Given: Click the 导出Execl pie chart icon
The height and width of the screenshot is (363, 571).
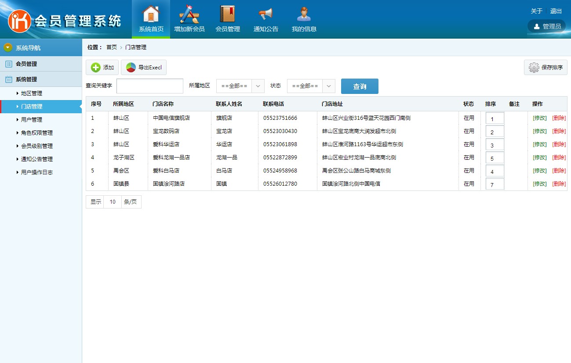Looking at the screenshot, I should pos(131,68).
